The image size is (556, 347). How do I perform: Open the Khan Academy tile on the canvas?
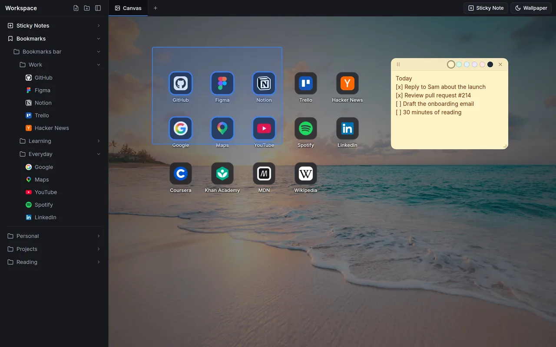[x=222, y=173]
